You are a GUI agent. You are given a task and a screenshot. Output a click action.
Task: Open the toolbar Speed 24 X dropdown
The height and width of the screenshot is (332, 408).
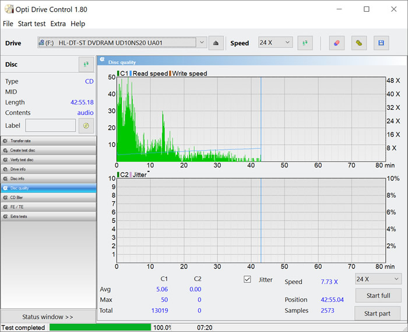[x=275, y=43]
